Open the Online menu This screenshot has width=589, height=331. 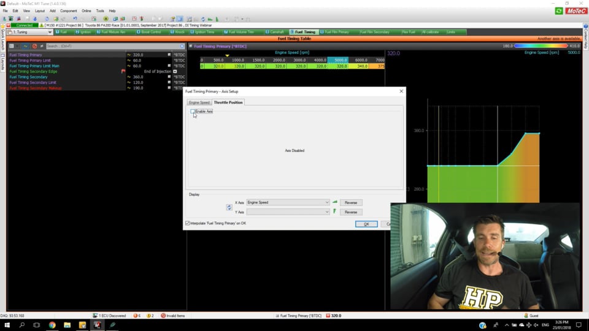tap(87, 11)
